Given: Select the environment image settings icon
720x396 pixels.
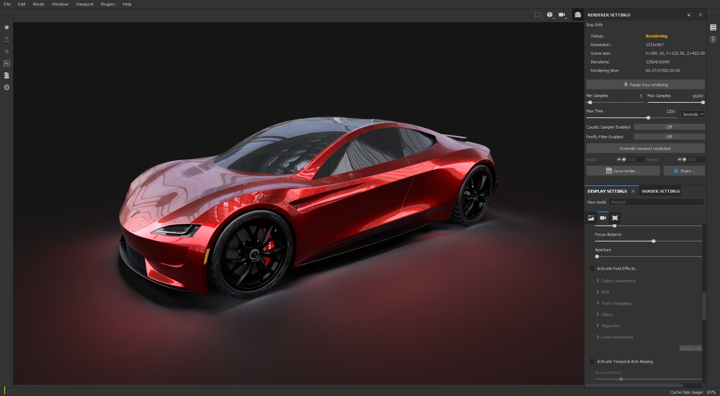Looking at the screenshot, I should [x=591, y=218].
